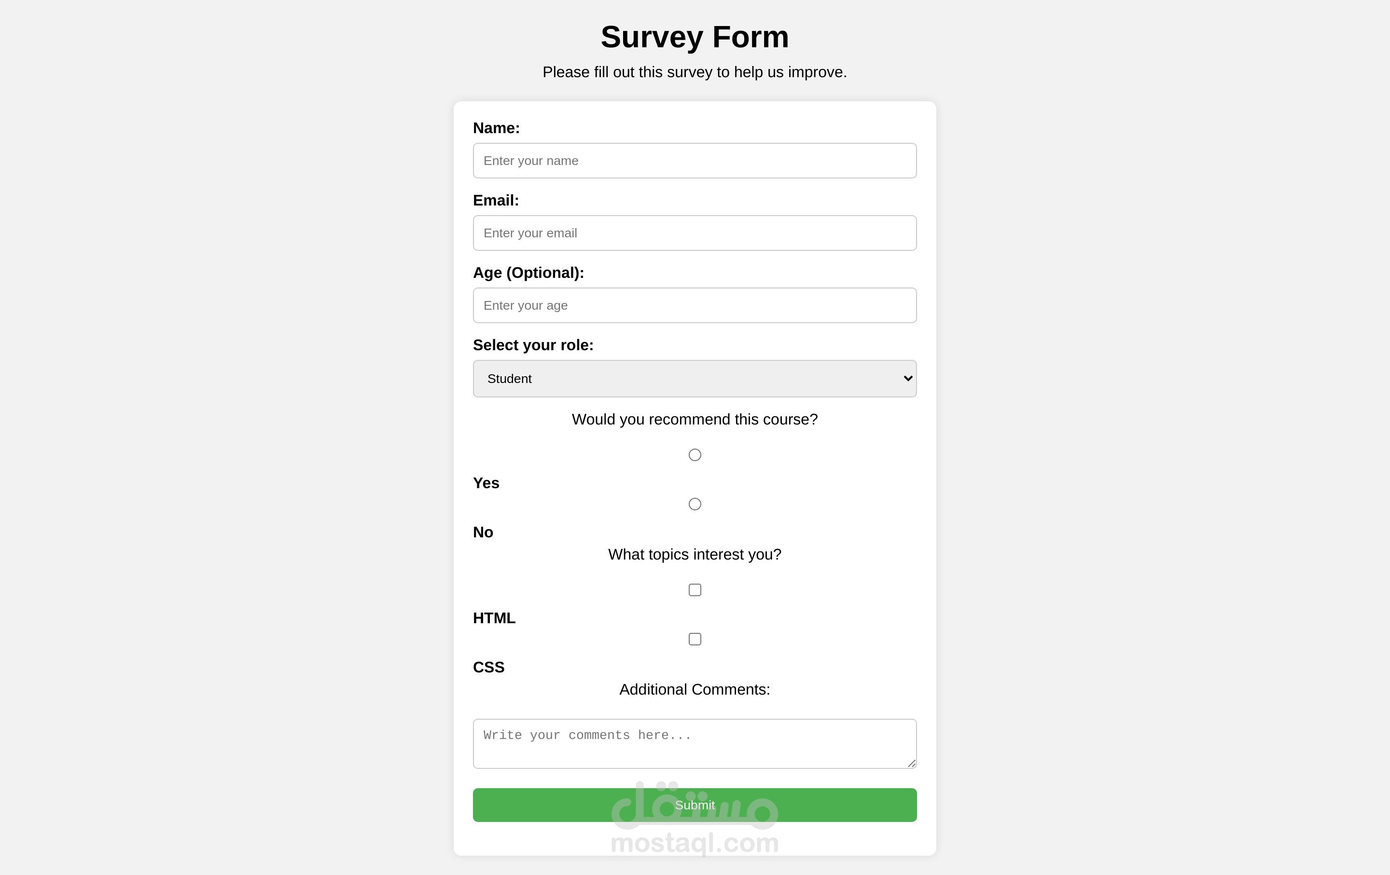Click the Yes option label text
The image size is (1390, 875).
point(486,483)
